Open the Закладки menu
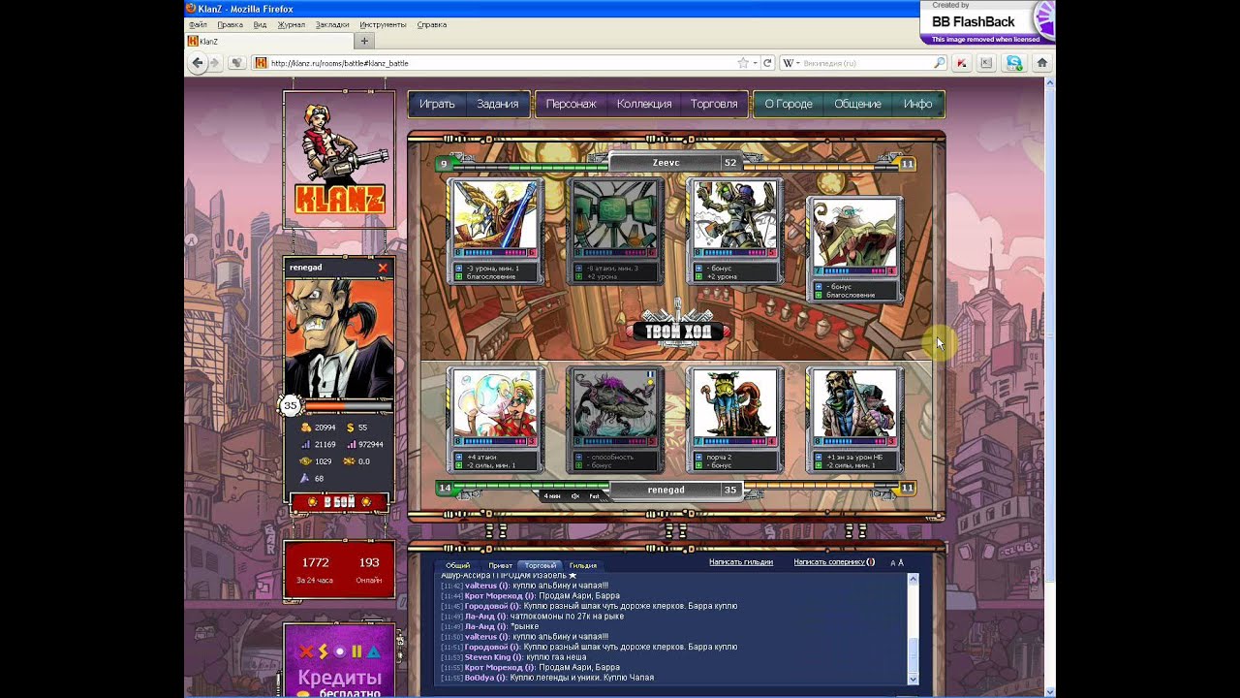 pos(332,24)
